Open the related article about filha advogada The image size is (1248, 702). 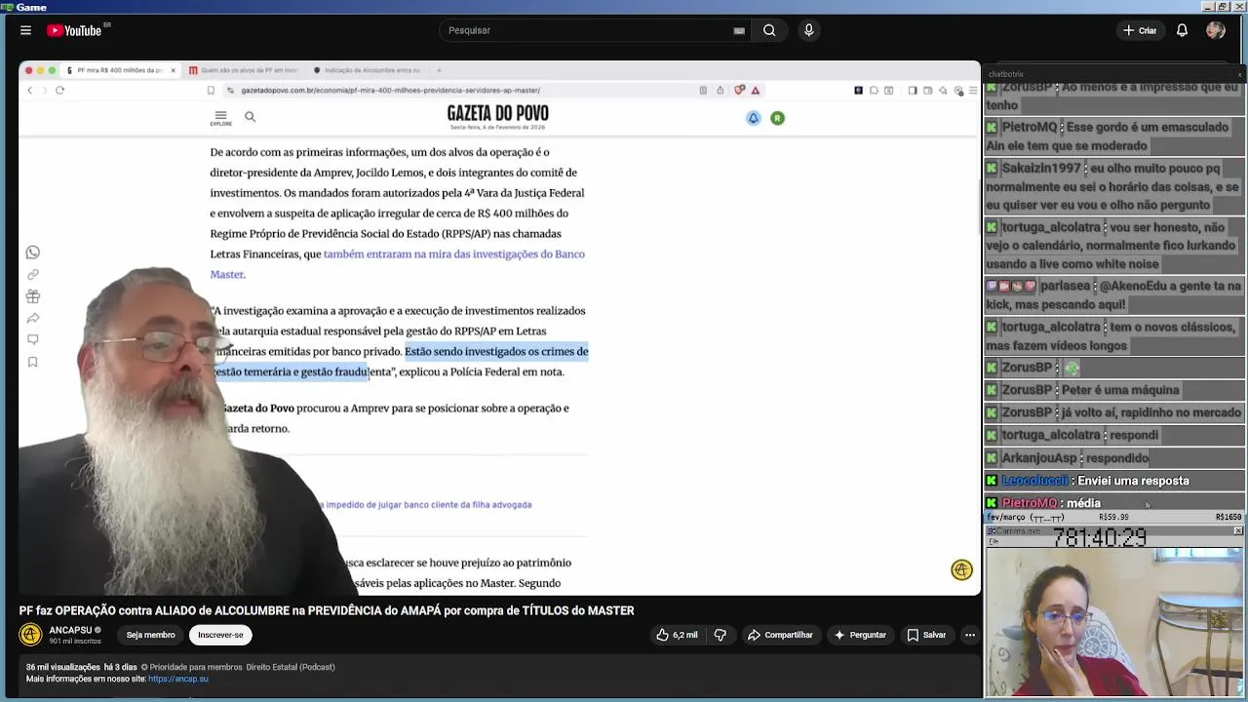point(427,505)
